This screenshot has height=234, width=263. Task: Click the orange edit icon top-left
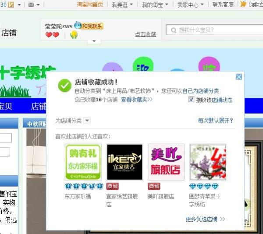click(11, 4)
